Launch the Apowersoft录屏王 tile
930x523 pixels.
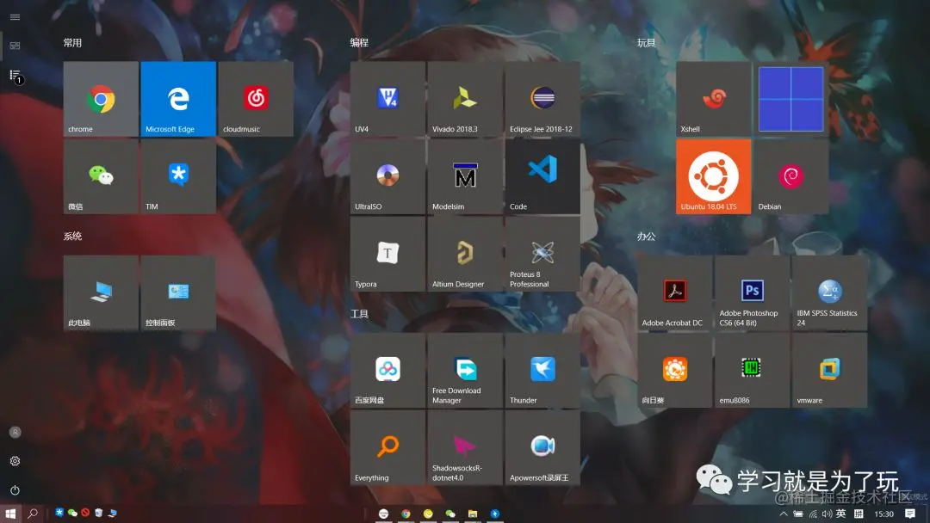coord(542,448)
